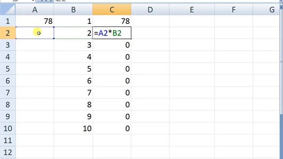
Task: Select column E header
Action: (x=192, y=9)
